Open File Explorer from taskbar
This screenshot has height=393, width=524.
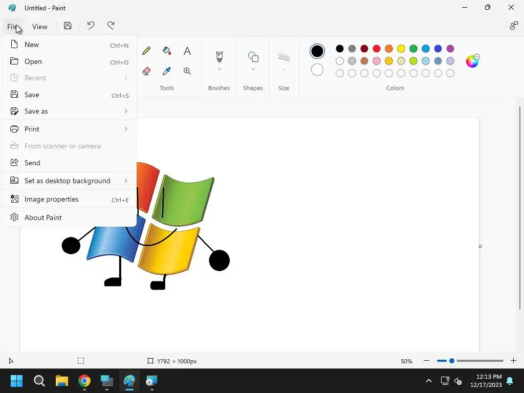tap(62, 381)
